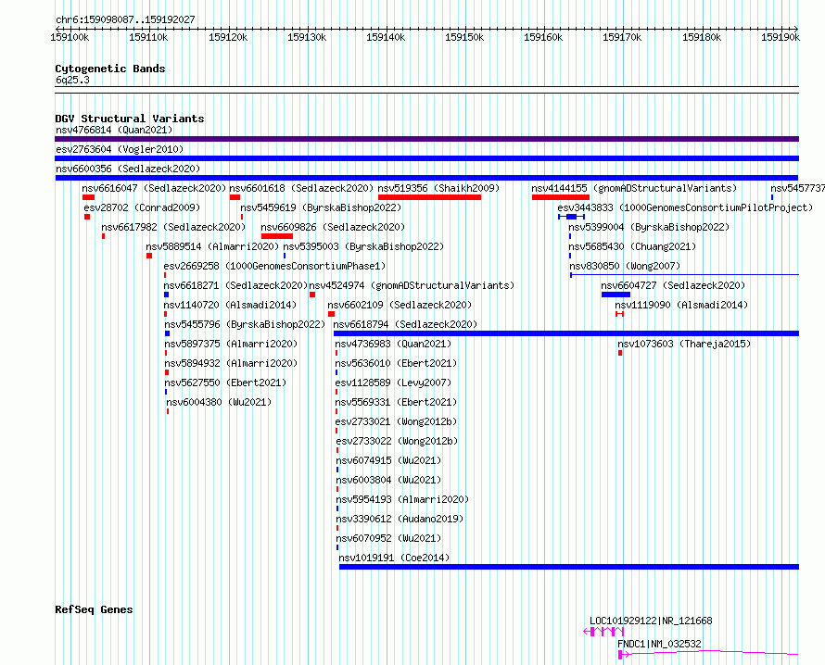Click the nsv830850 (Wong2007) variant line
Screen dimensions: 825x665
pos(684,274)
